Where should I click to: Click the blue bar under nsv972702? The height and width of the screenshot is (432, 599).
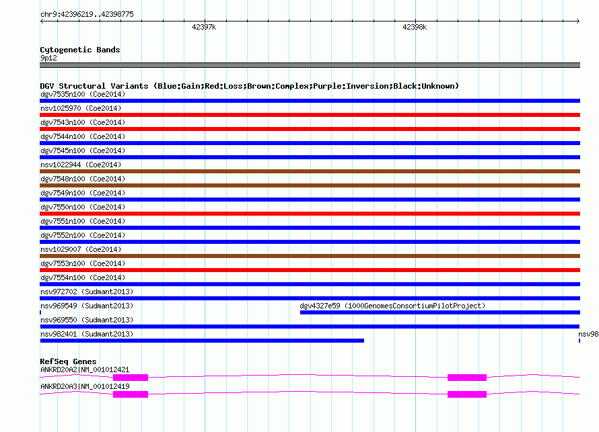(310, 298)
